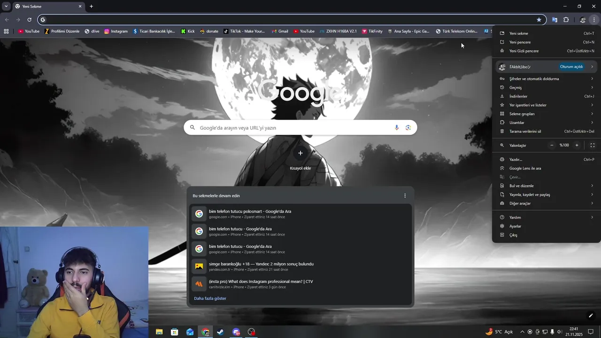The height and width of the screenshot is (338, 601).
Task: Open the Kick bookmark
Action: pos(188,31)
